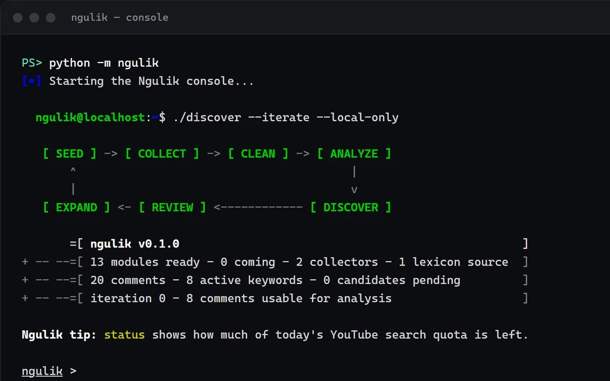Click '8 active keywords' status text
Image resolution: width=610 pixels, height=381 pixels.
pyautogui.click(x=244, y=280)
